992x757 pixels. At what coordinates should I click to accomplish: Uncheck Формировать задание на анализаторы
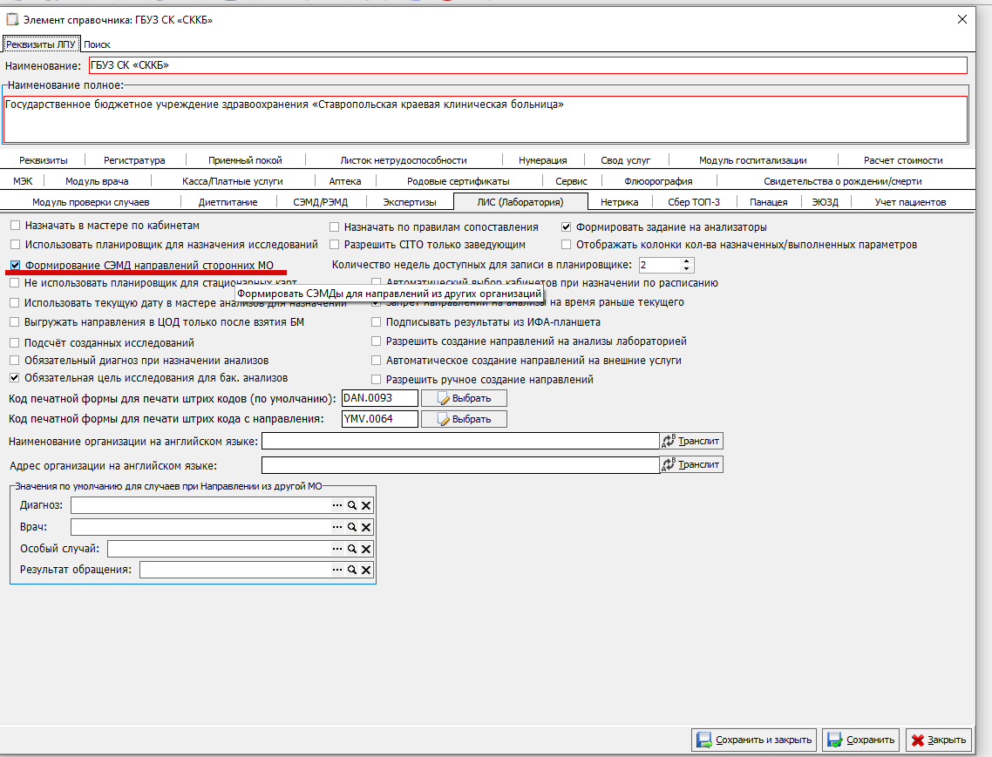click(x=567, y=226)
